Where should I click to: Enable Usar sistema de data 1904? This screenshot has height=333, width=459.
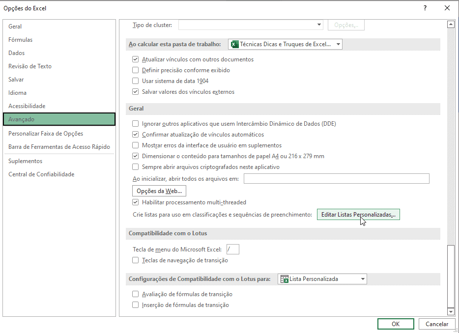[136, 81]
